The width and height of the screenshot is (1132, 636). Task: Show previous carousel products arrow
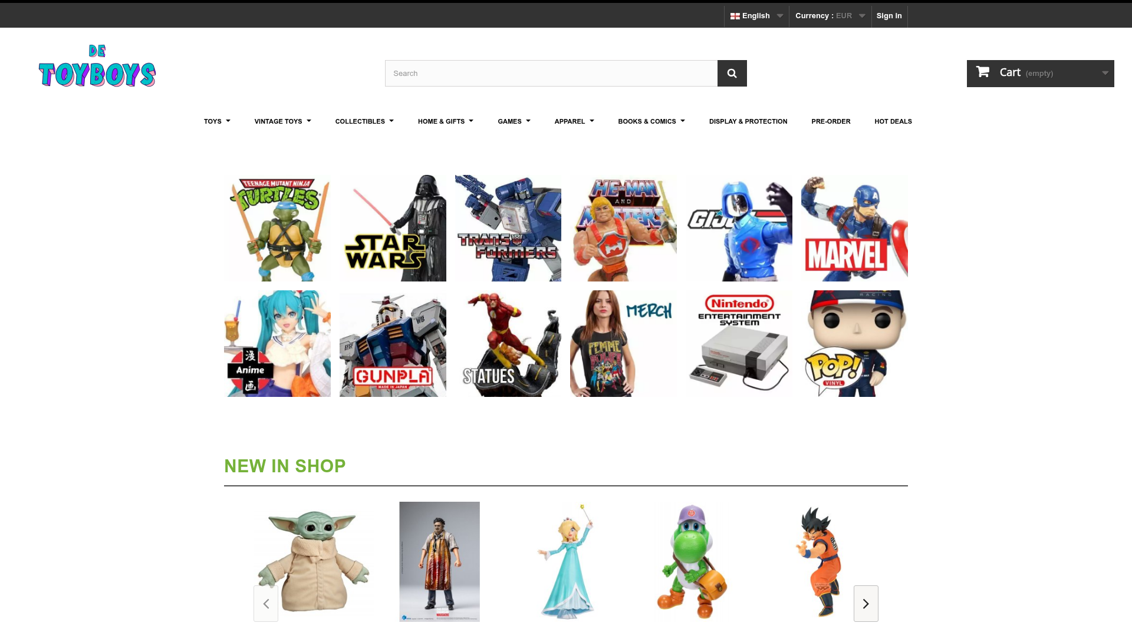click(266, 604)
